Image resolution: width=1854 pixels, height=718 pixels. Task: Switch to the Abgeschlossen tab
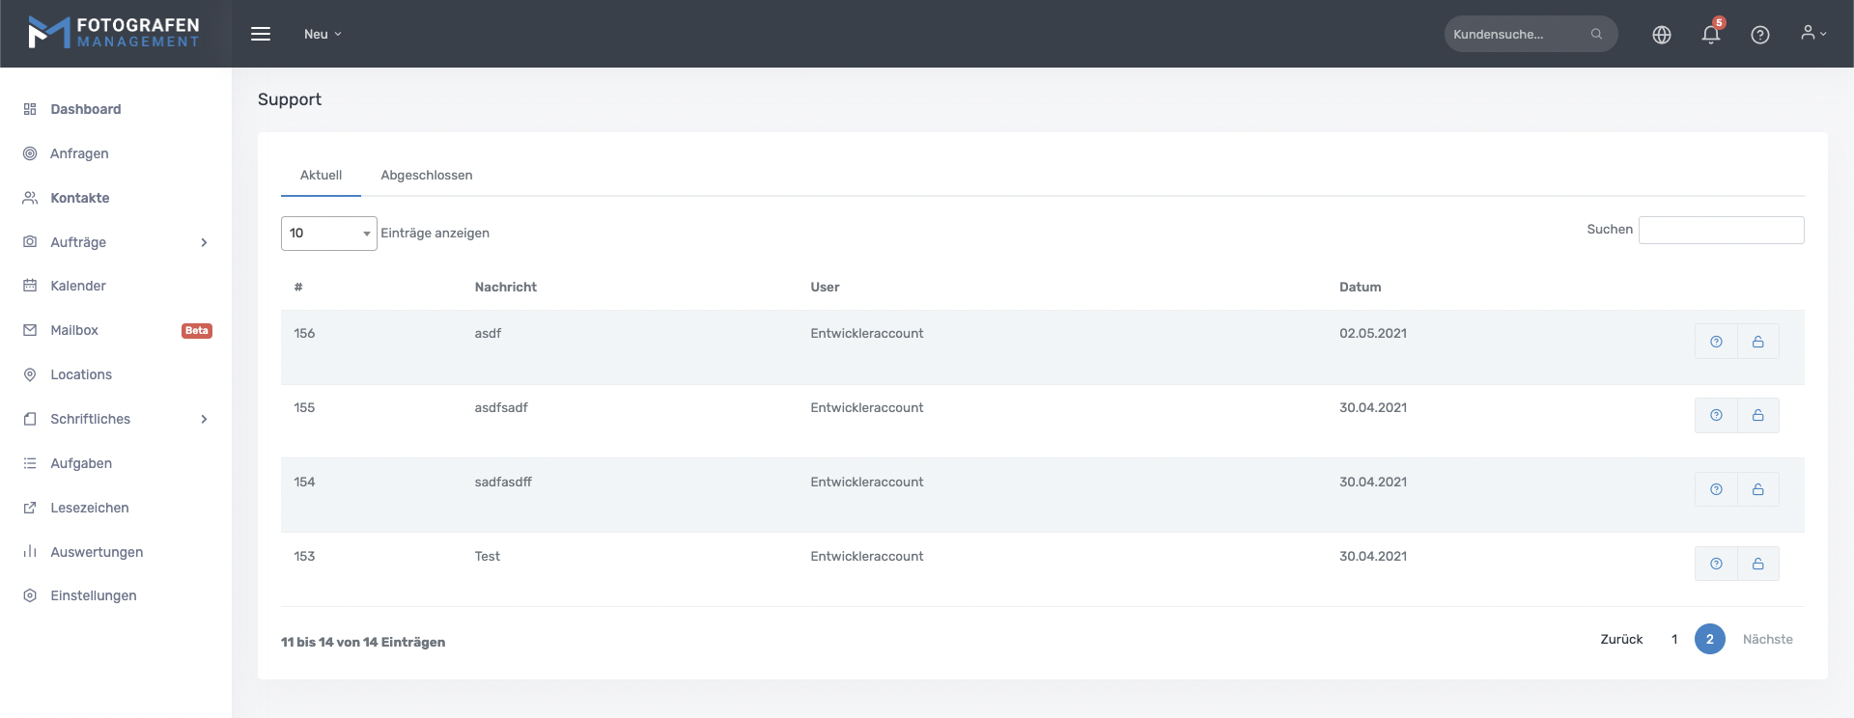(426, 176)
